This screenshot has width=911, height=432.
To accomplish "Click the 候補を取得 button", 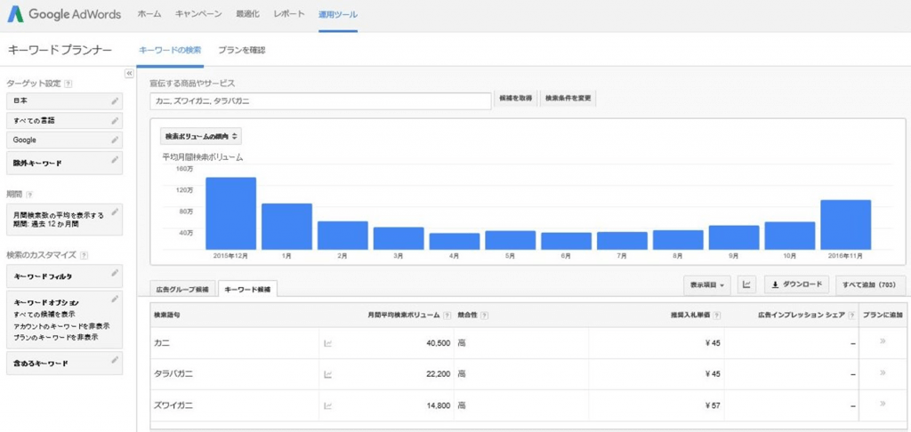I will 515,99.
